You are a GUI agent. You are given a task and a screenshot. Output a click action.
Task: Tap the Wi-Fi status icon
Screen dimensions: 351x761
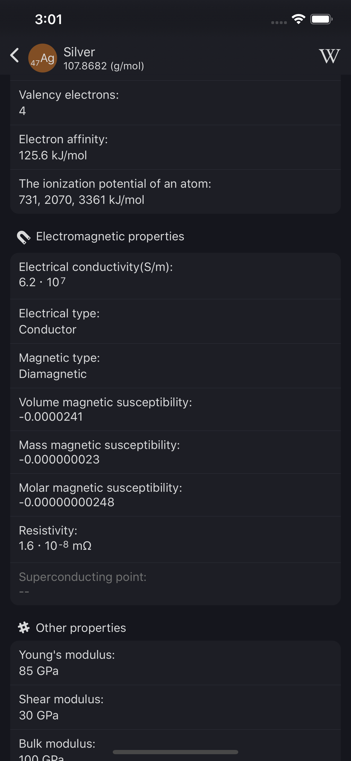click(298, 20)
